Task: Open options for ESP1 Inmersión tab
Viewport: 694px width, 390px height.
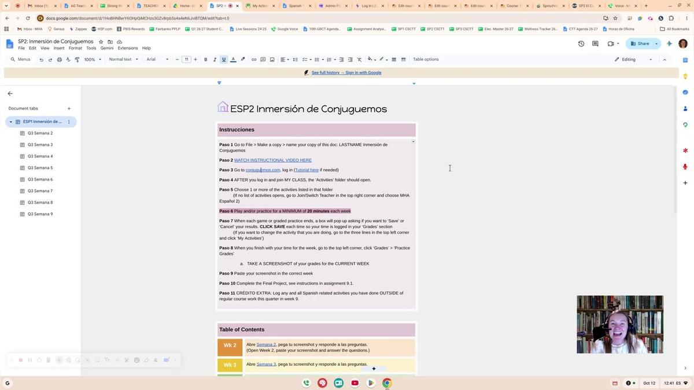Action: [69, 122]
